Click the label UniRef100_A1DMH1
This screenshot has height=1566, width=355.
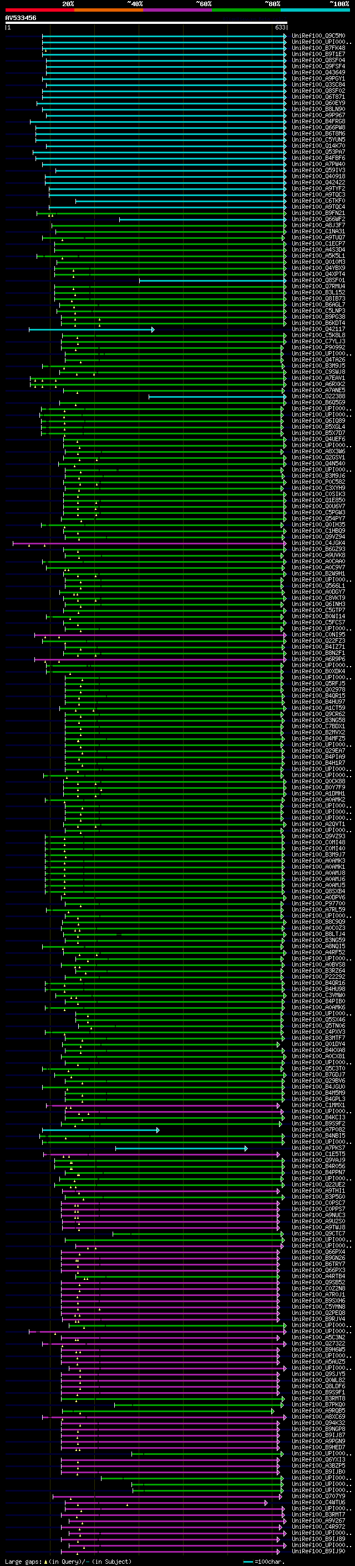(x=318, y=793)
